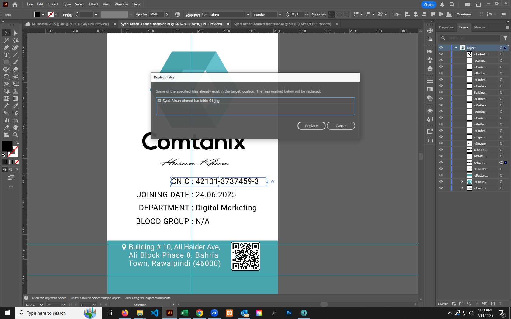Uncheck Syed Afnan Ahmed backside-01.jpg checkbox
This screenshot has height=319, width=511.
pos(159,101)
